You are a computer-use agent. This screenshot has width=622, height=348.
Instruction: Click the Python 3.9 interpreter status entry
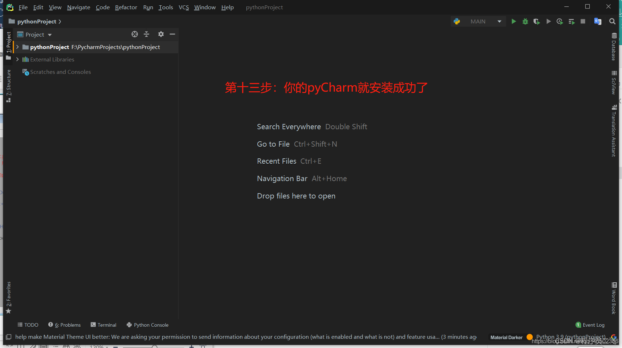pyautogui.click(x=571, y=337)
